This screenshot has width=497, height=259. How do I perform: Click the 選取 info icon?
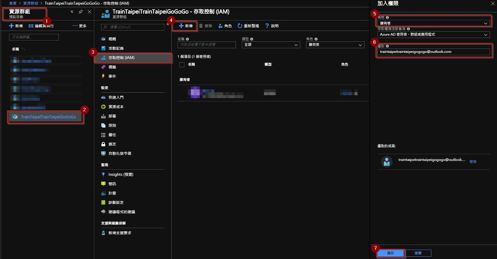pos(387,46)
